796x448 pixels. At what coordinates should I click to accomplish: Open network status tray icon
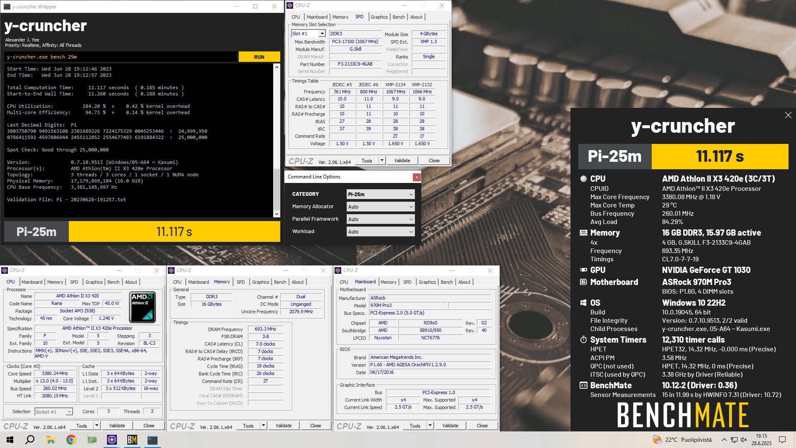click(734, 440)
